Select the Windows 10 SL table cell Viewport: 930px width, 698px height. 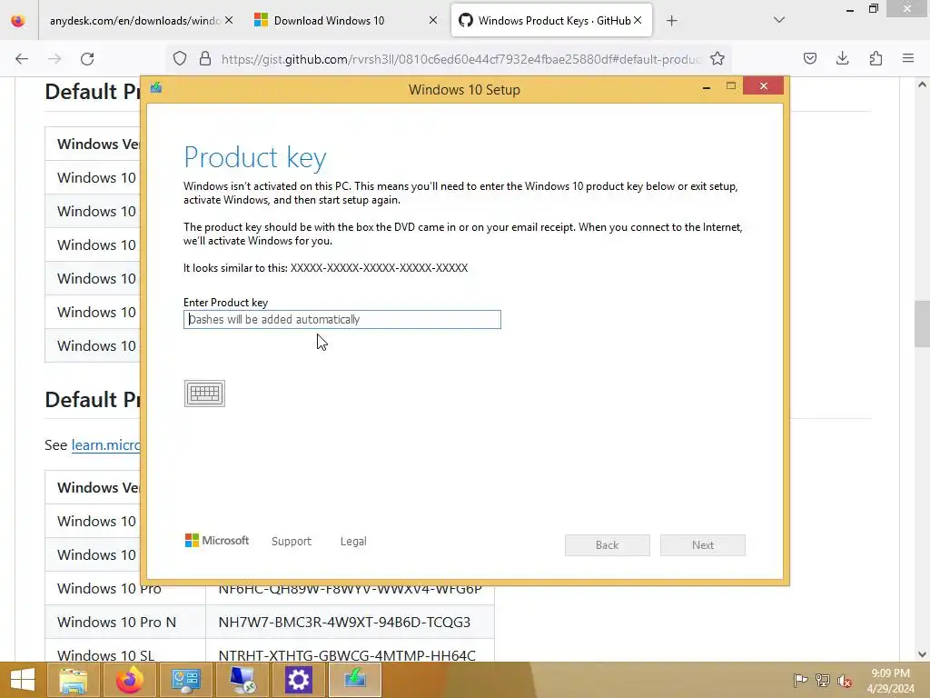(x=125, y=651)
